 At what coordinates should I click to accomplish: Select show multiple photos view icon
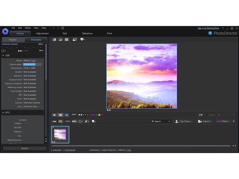(x=66, y=115)
